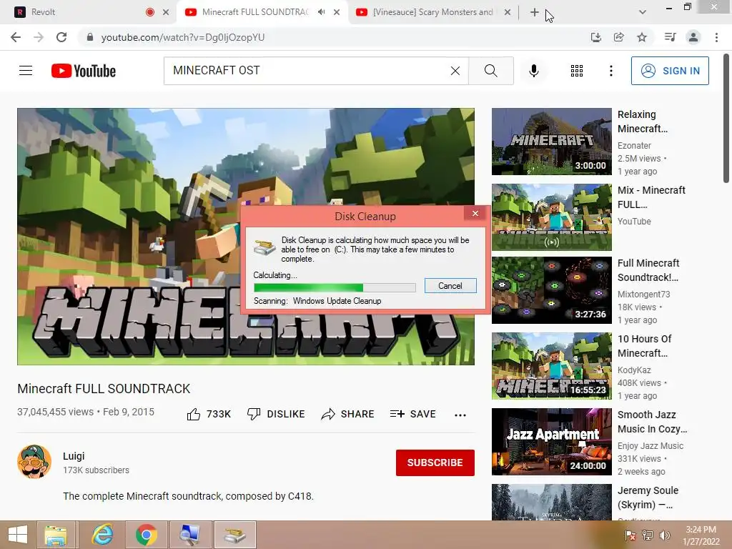Open the volume tray icon
This screenshot has width=732, height=549.
(664, 535)
